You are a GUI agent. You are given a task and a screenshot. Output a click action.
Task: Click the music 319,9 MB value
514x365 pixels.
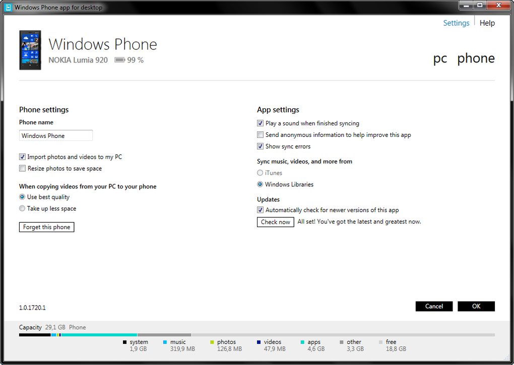(x=182, y=349)
